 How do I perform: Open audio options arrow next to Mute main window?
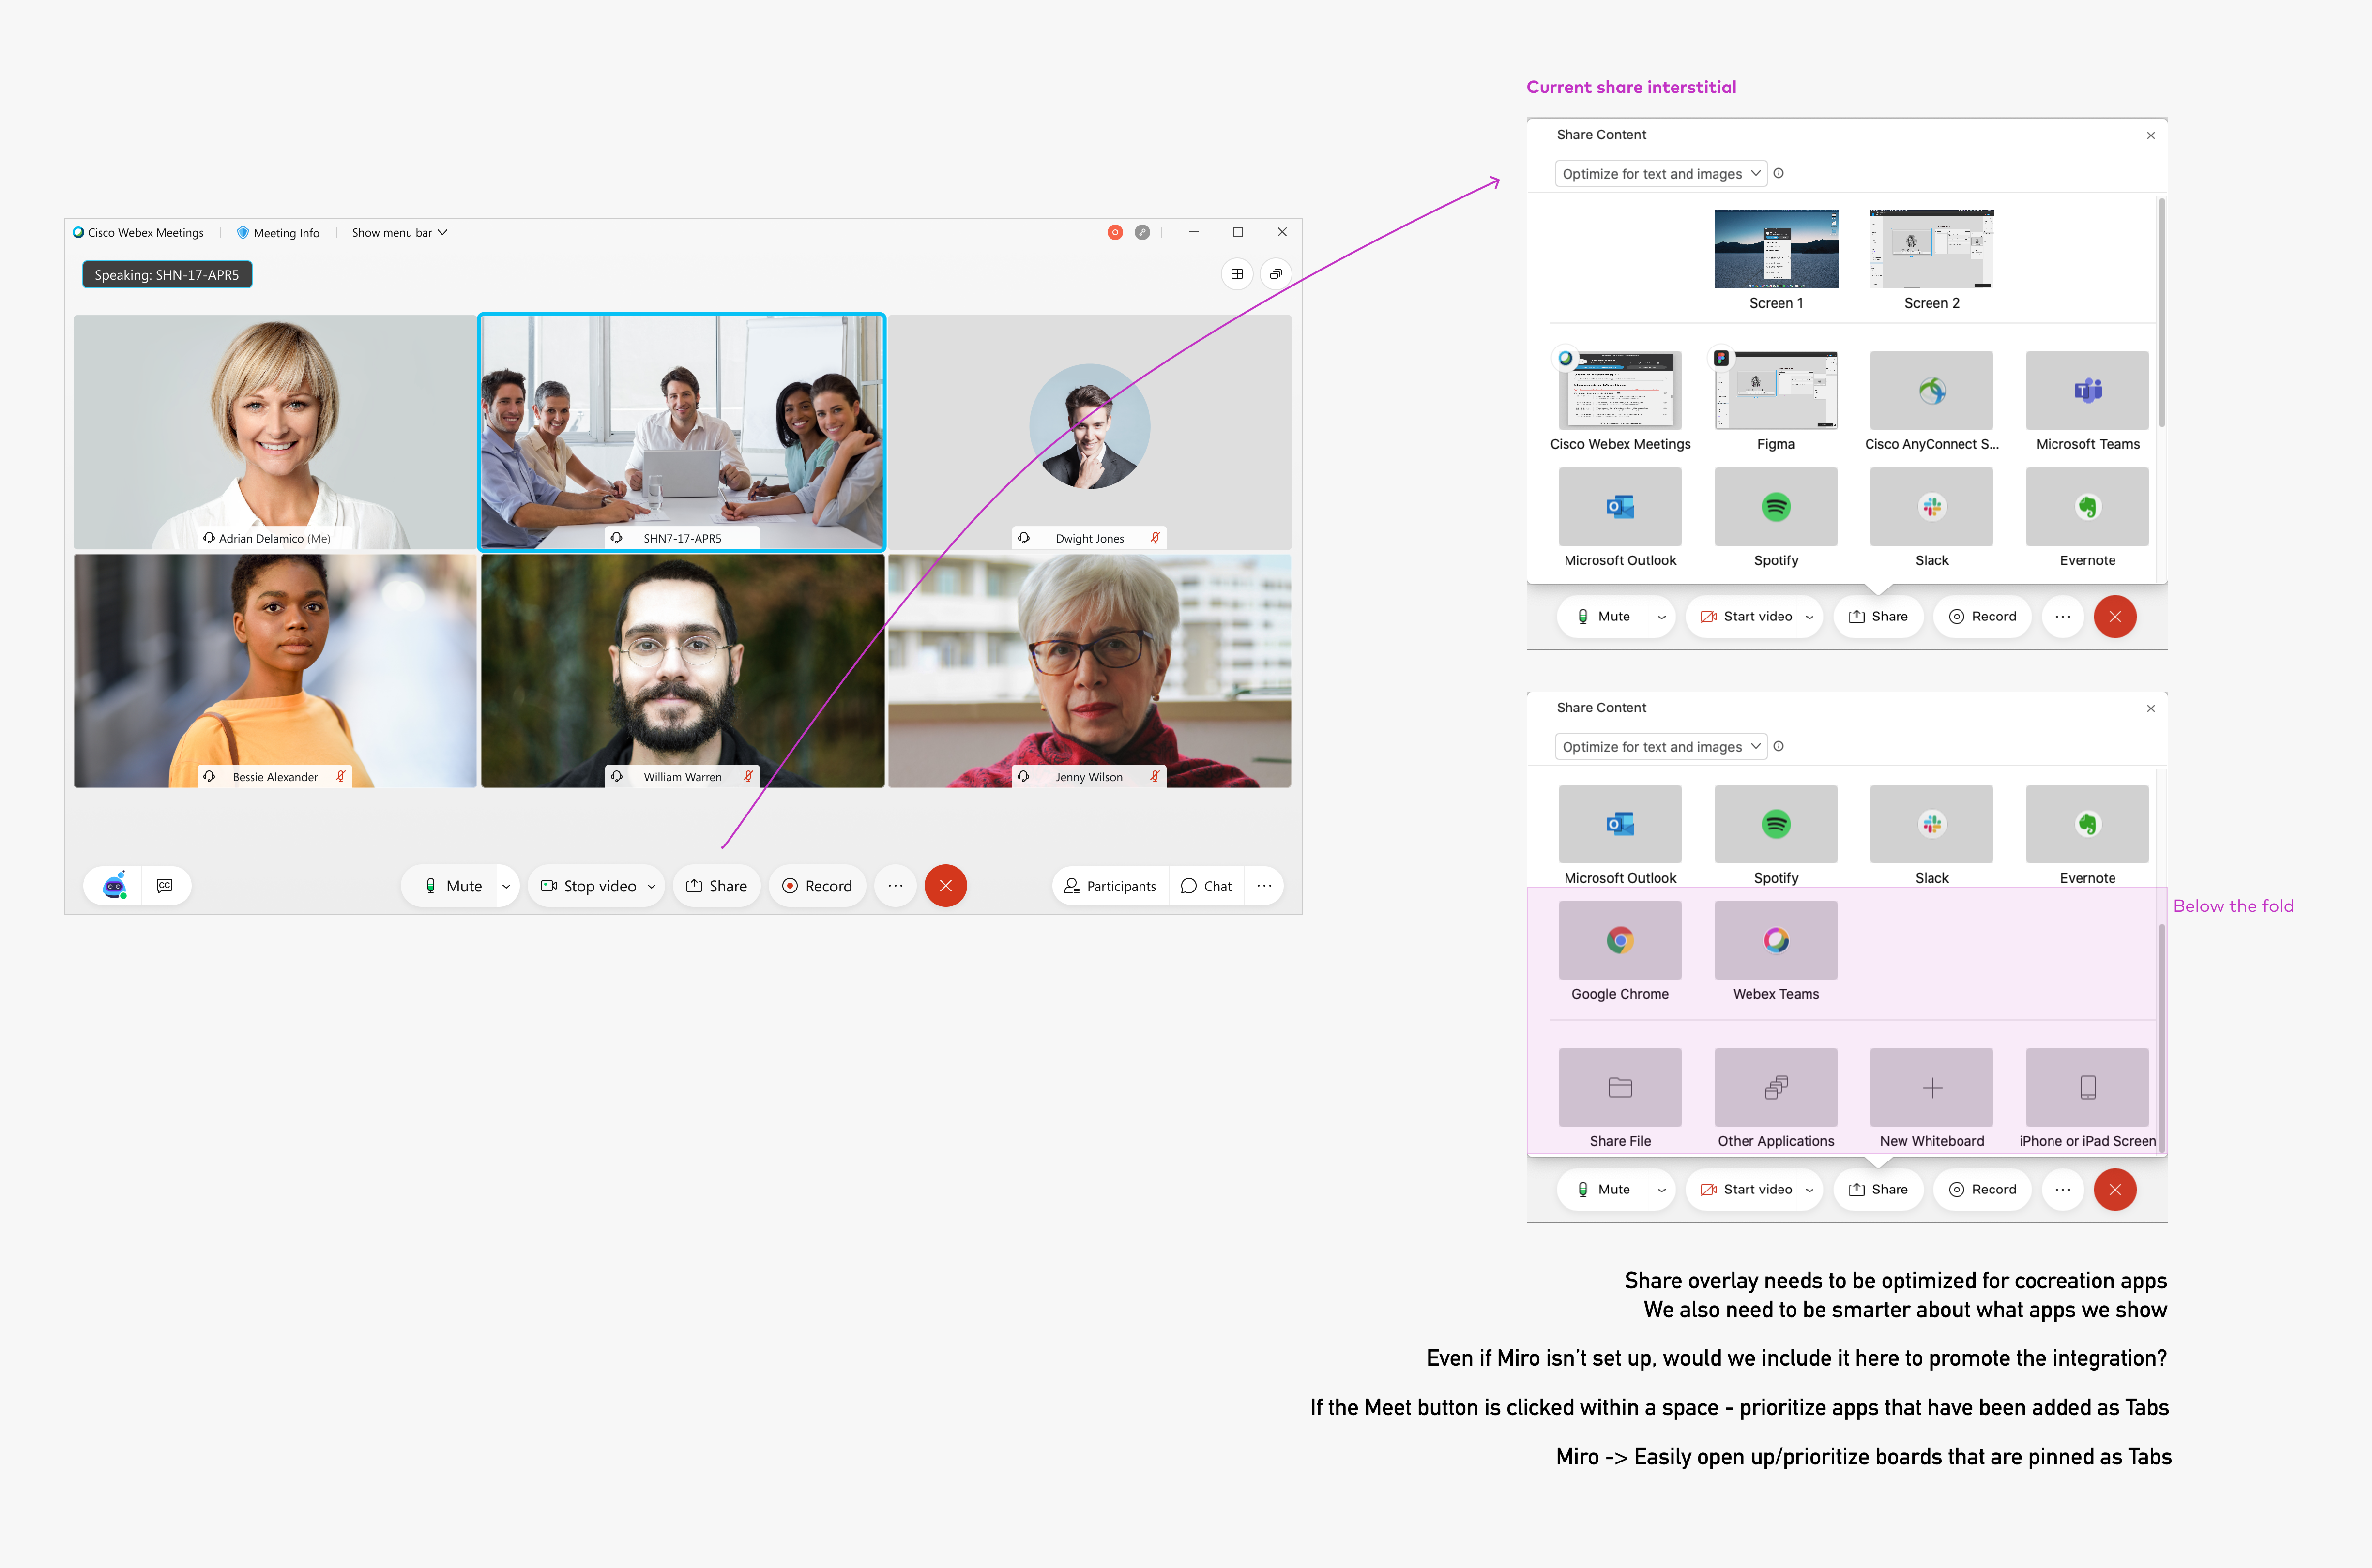pyautogui.click(x=506, y=886)
